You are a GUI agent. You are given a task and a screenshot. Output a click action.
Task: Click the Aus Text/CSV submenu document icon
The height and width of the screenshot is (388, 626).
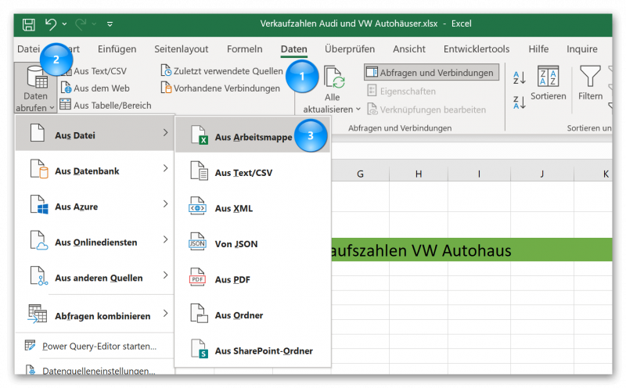(199, 171)
